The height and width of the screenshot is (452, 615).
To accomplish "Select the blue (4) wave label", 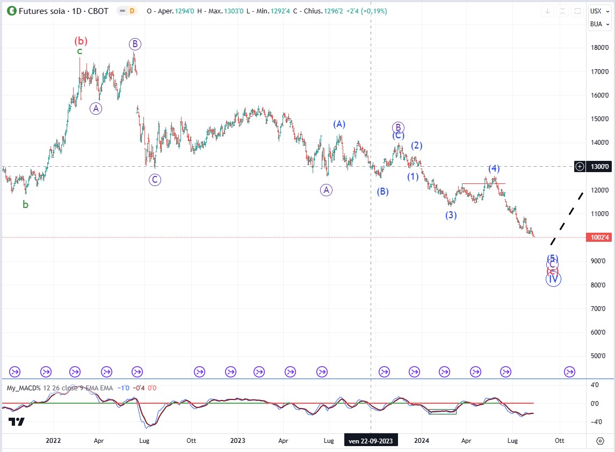I will click(x=494, y=168).
